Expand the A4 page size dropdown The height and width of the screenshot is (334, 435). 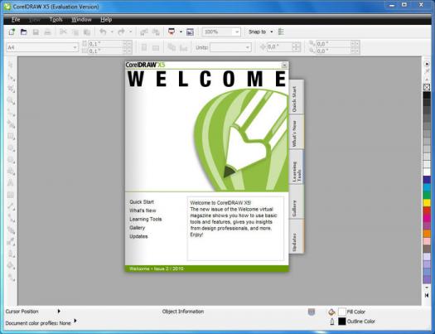click(75, 47)
